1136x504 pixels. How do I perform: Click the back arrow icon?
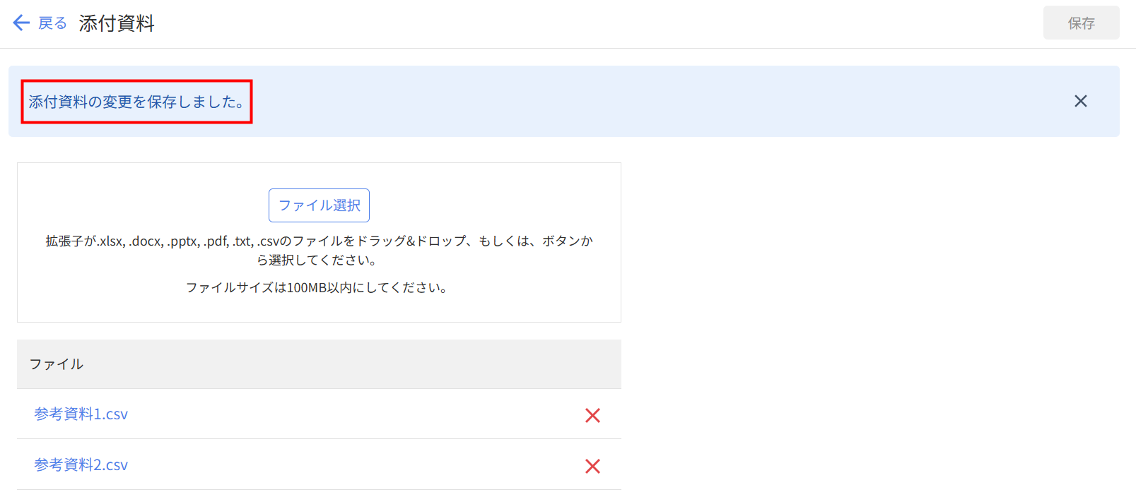point(21,23)
